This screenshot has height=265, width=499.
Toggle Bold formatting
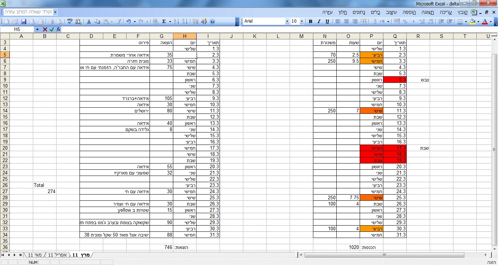pyautogui.click(x=310, y=22)
